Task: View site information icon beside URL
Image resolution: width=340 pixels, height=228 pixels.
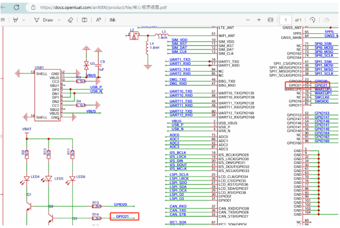Action: [x=34, y=8]
